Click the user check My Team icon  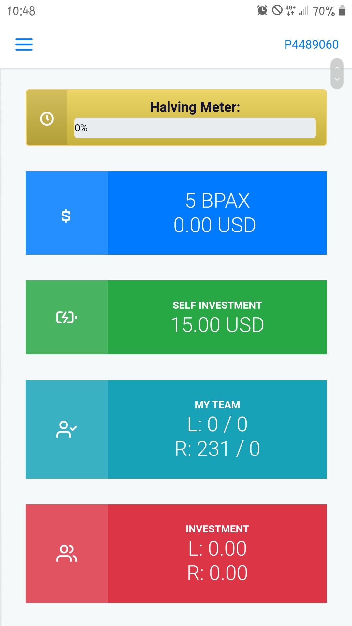66,429
